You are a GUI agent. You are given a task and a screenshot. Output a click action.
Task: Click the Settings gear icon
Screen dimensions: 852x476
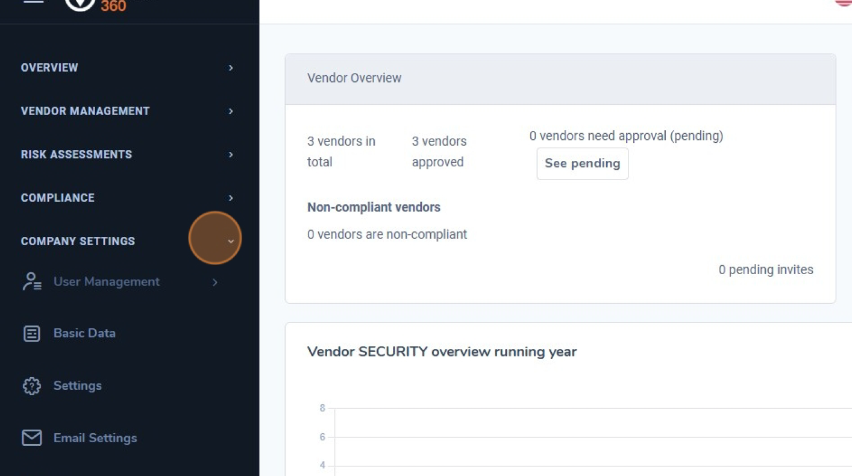click(x=31, y=386)
